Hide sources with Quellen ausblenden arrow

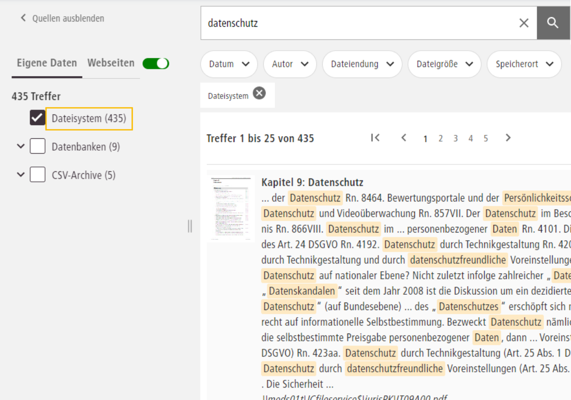[23, 18]
